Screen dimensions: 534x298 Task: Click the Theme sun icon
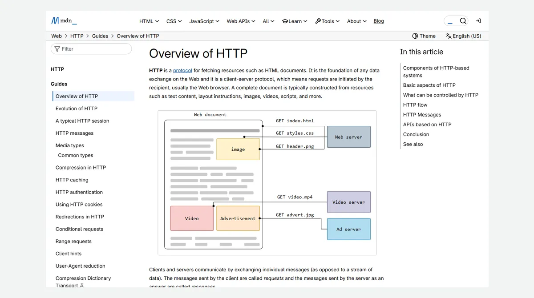[415, 36]
